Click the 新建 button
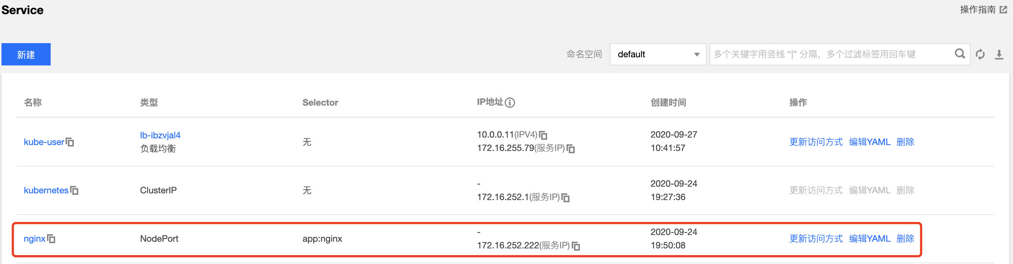The height and width of the screenshot is (264, 1013). (x=26, y=54)
